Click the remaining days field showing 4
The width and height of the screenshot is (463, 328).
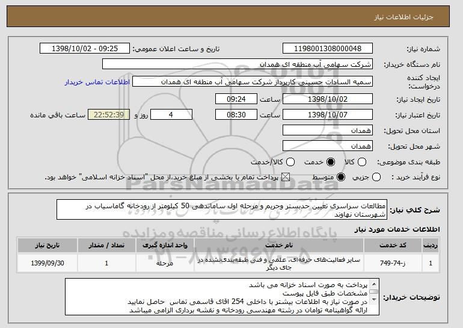coord(171,115)
